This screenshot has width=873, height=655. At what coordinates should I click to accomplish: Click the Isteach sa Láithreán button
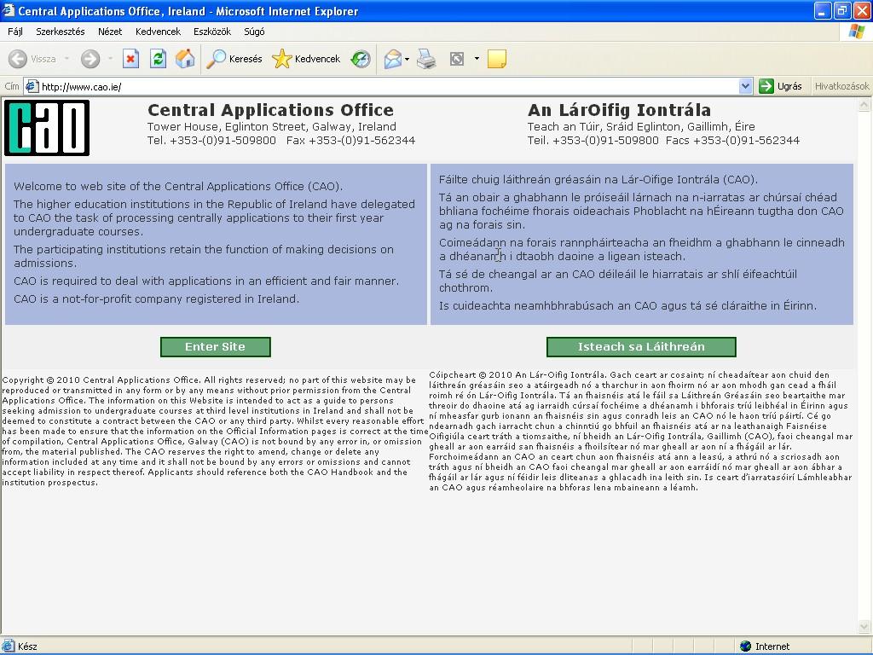pos(641,347)
